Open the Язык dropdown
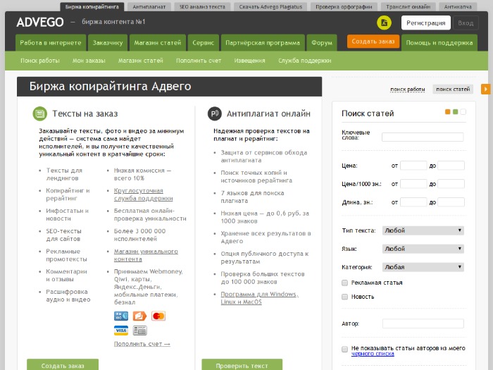Screen dimensions: 493x370 [x=423, y=249]
